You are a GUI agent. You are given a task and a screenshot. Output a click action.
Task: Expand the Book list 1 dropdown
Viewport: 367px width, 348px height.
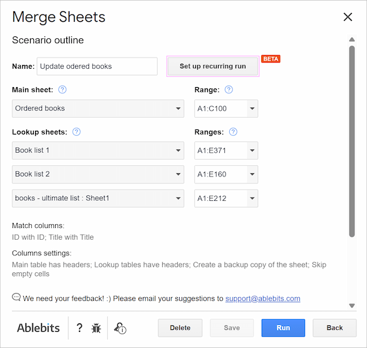(x=98, y=150)
